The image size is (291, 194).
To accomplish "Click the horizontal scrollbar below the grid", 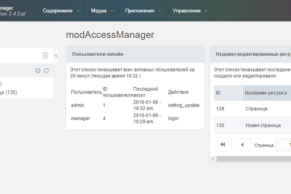I will point(253,159).
